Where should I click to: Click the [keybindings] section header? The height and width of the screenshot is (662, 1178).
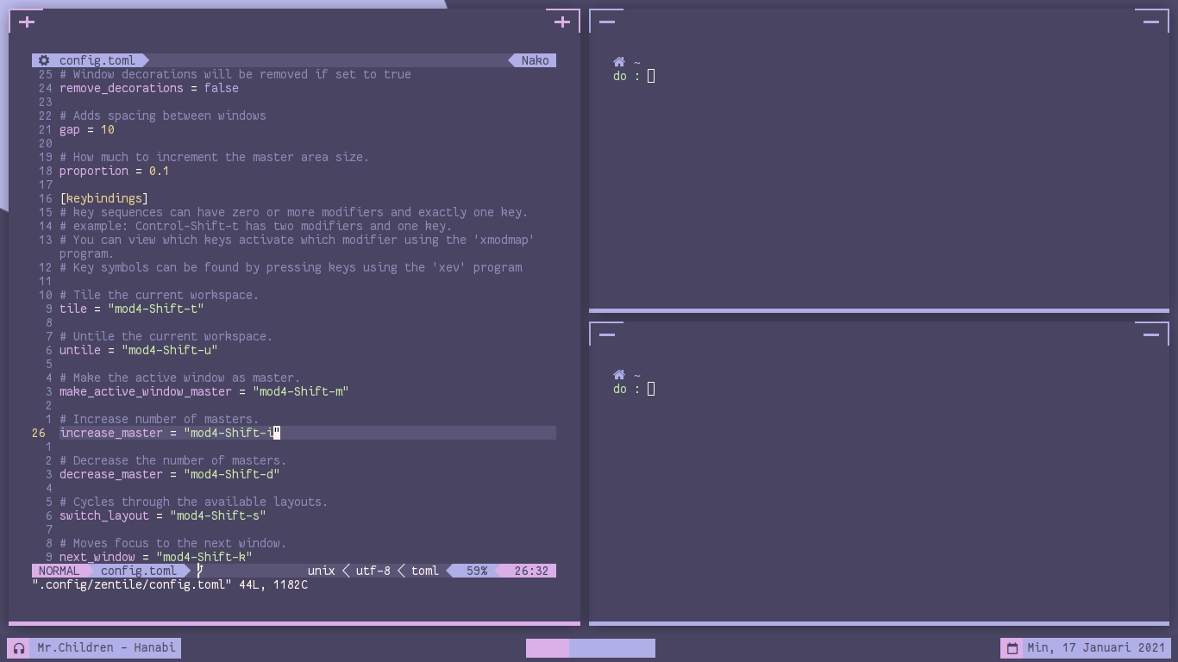coord(104,198)
